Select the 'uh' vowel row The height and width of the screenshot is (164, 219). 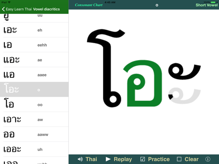click(x=34, y=149)
